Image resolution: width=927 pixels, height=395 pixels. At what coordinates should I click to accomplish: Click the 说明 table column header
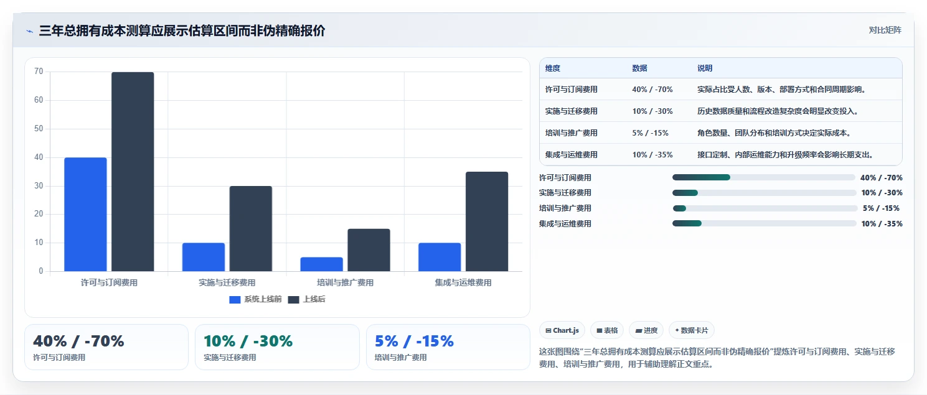coord(705,68)
